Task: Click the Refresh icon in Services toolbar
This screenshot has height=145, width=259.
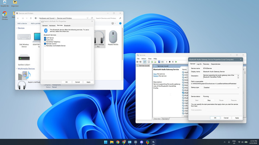Action: pyautogui.click(x=152, y=62)
